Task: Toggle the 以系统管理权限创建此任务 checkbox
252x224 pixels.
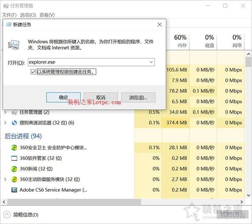Action: coord(33,72)
